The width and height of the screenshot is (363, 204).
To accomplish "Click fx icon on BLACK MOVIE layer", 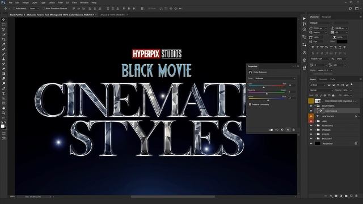I will tap(356, 116).
